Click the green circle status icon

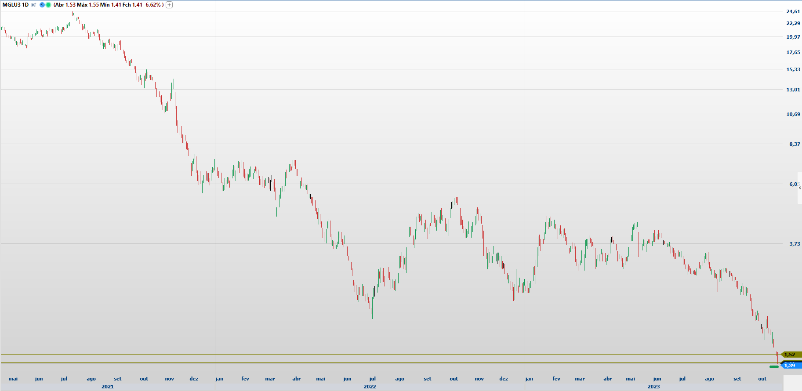tap(48, 5)
